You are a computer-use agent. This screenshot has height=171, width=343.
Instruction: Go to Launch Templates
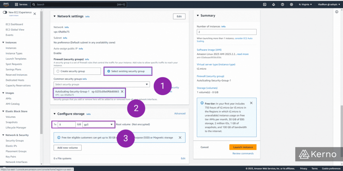(x=16, y=59)
